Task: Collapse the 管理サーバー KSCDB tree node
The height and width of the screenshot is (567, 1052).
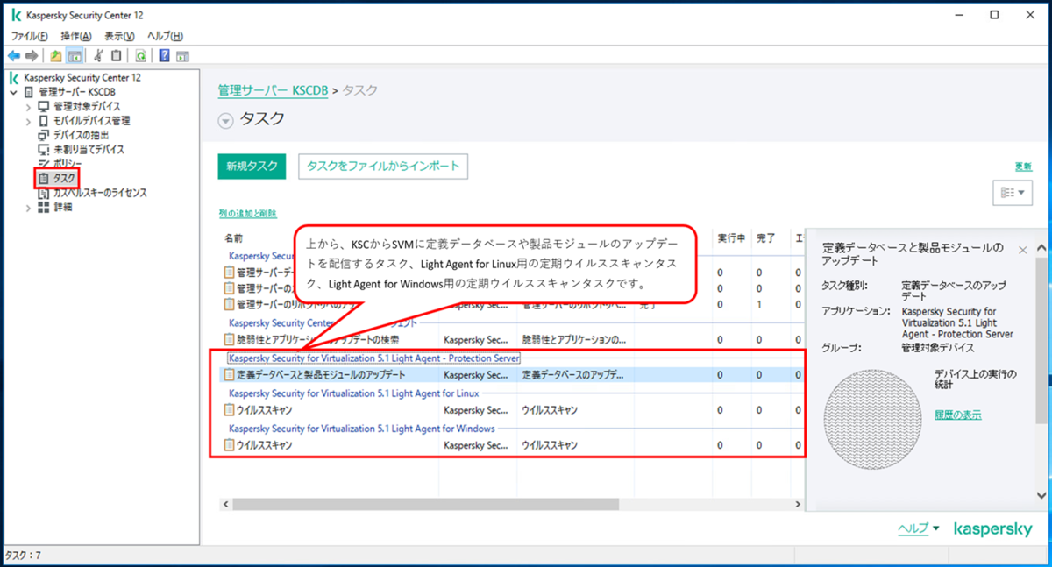Action: pyautogui.click(x=13, y=92)
